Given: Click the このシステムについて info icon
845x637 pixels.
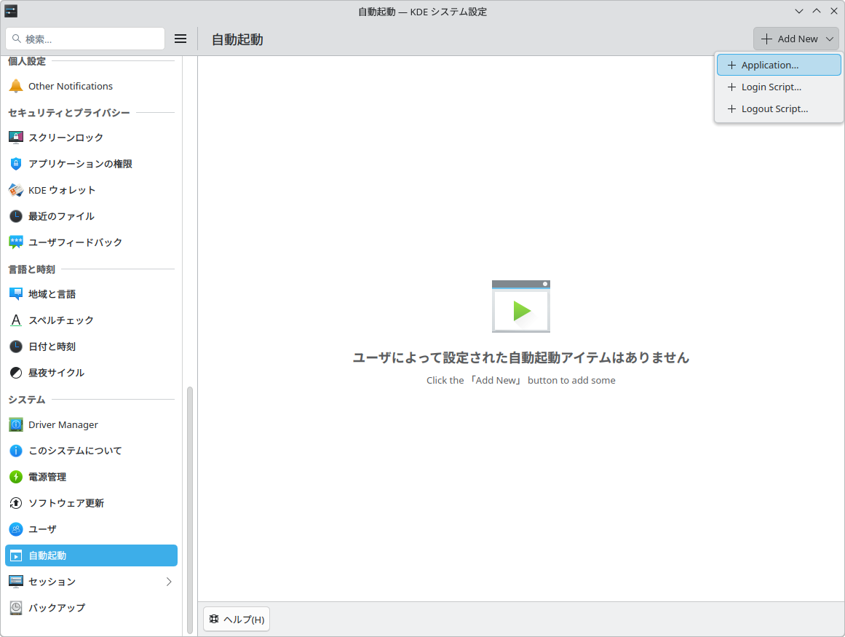Looking at the screenshot, I should click(16, 451).
